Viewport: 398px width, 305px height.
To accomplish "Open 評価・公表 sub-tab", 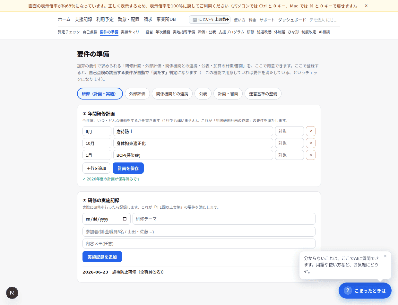I will point(207,32).
